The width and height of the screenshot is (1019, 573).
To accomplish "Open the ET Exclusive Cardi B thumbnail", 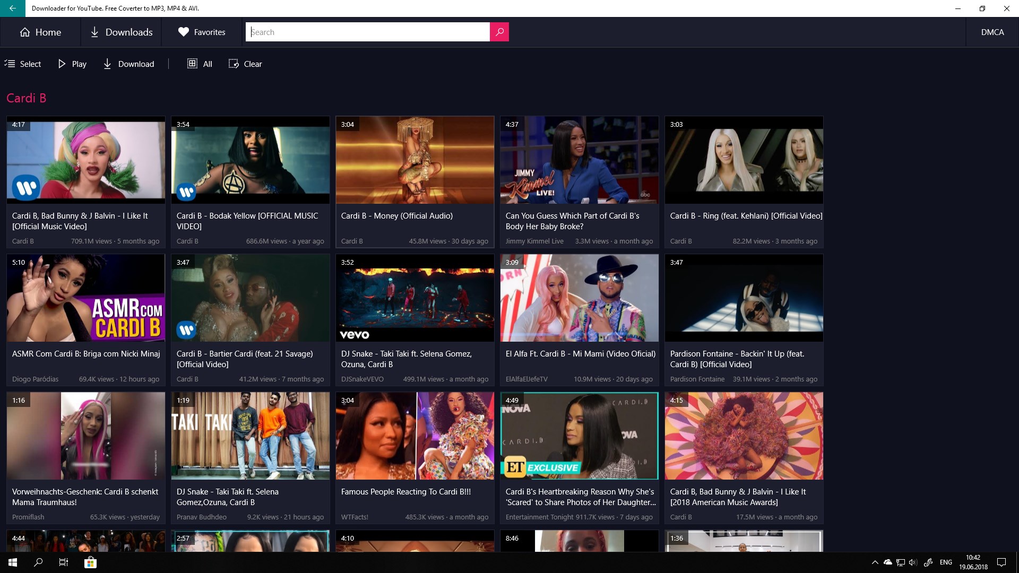I will (x=580, y=436).
